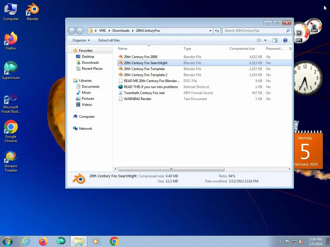Open Videos library in navigation pane
Screen dimensions: 330x247
tap(87, 105)
